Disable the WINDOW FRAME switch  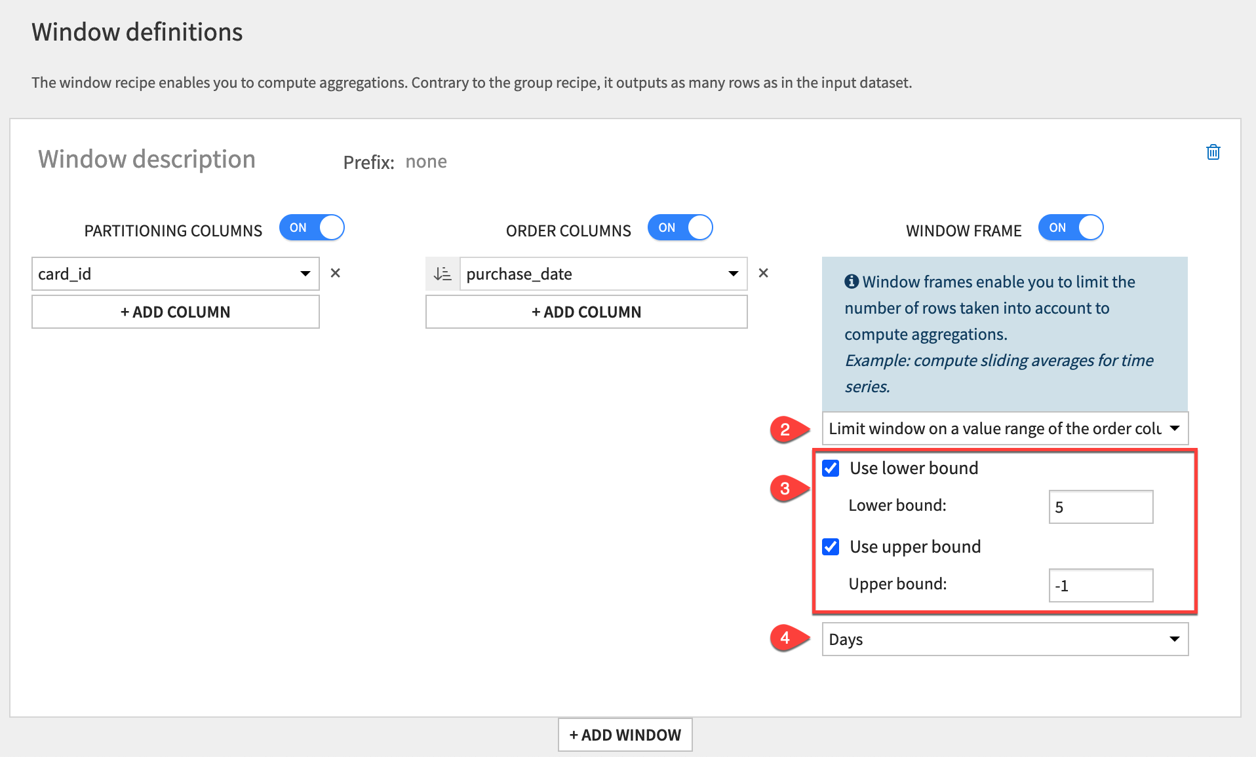(1070, 227)
